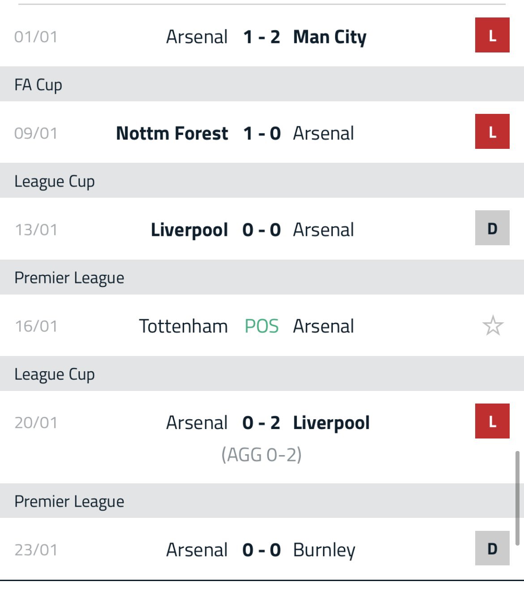Open the FA Cup section header

click(x=262, y=84)
